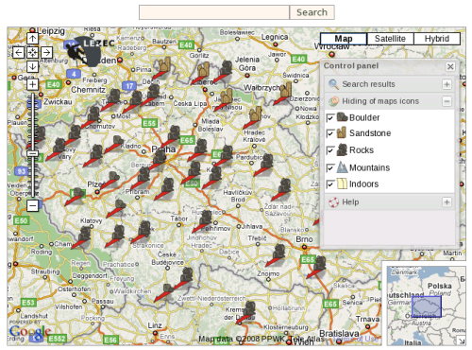Uncheck the Boulder icons checkbox
Image resolution: width=472 pixels, height=350 pixels.
tap(330, 118)
